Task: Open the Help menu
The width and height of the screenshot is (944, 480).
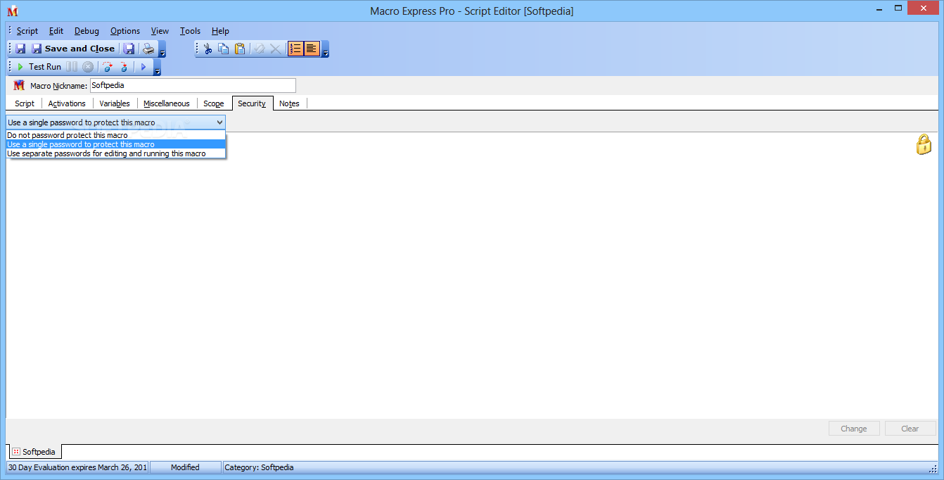Action: (220, 31)
